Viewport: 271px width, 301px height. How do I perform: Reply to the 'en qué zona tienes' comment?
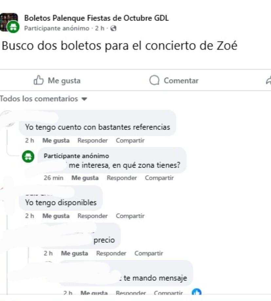point(122,178)
